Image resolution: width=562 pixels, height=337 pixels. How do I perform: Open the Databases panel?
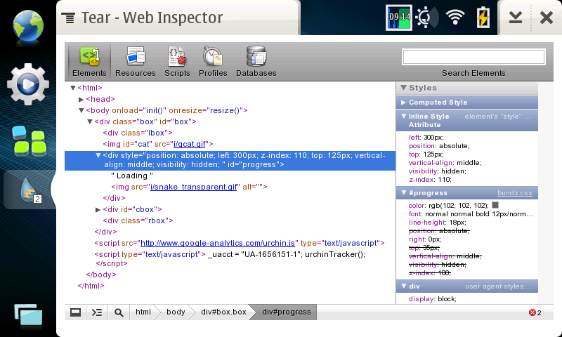click(256, 62)
